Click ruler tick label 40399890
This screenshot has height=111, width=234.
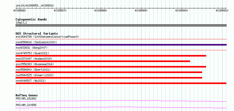pyautogui.click(x=141, y=10)
